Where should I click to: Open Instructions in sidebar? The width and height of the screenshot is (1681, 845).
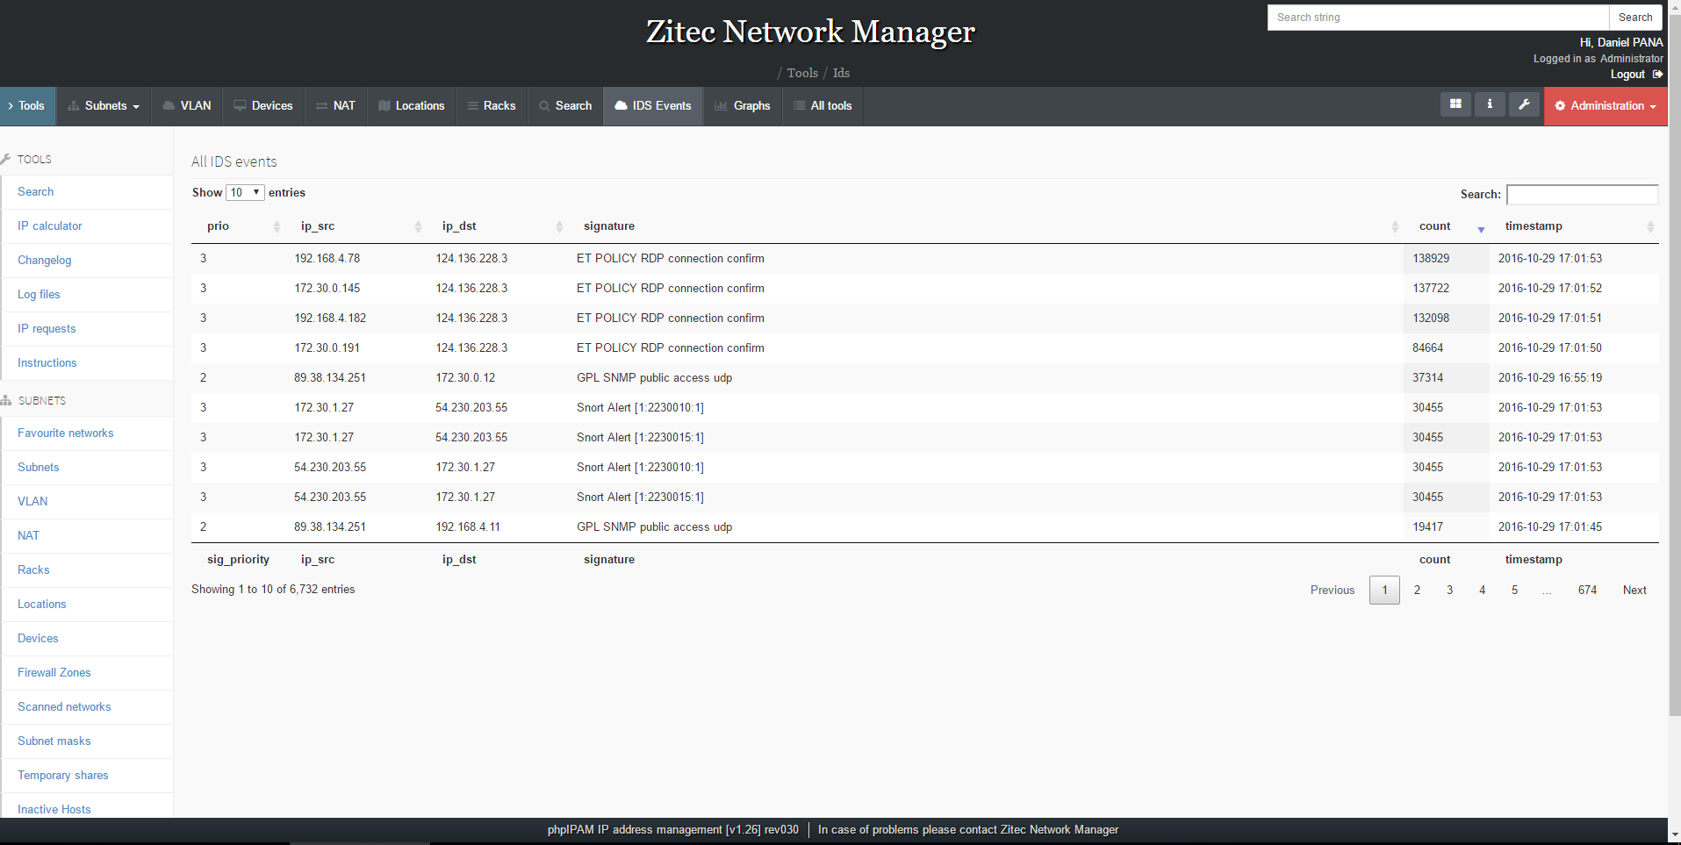coord(47,363)
